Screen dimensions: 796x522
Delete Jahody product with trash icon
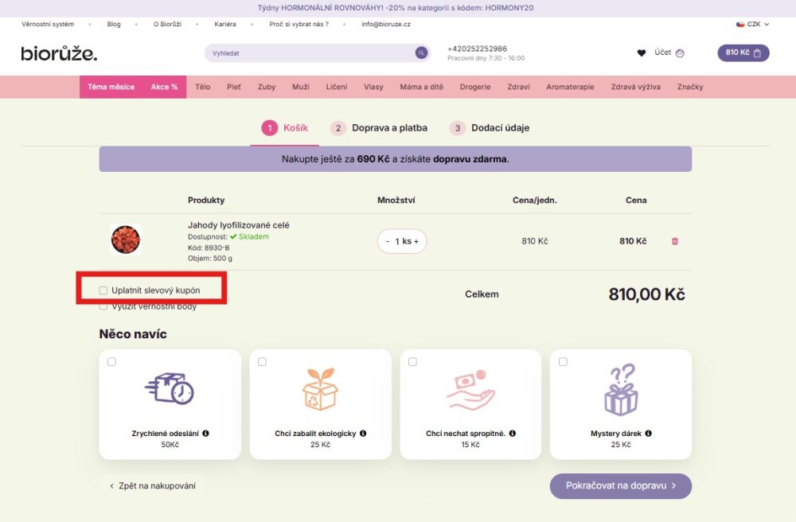[x=675, y=241]
